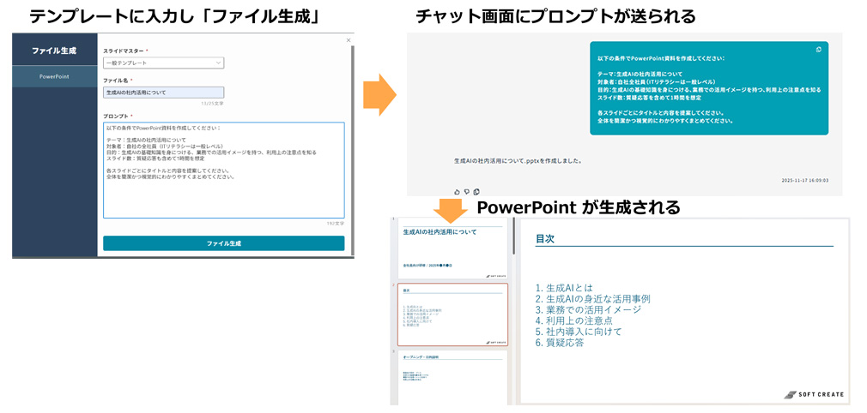The width and height of the screenshot is (867, 413).
Task: Click the line 5. 社内導入に向けて
Action: (x=579, y=332)
